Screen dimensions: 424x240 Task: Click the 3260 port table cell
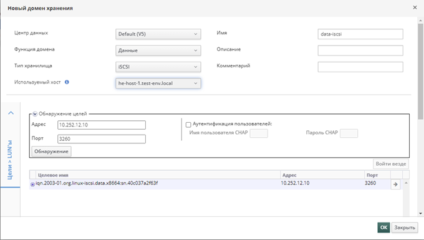coord(370,183)
